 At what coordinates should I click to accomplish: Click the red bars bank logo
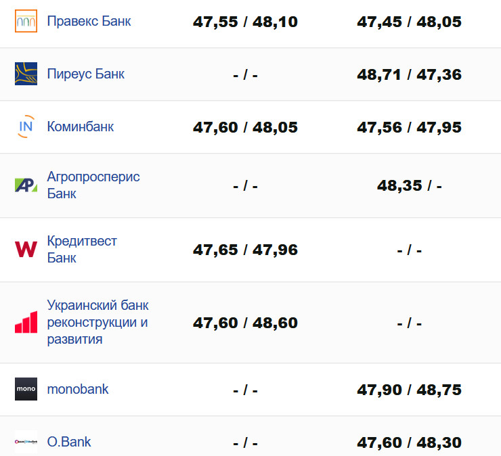point(26,322)
